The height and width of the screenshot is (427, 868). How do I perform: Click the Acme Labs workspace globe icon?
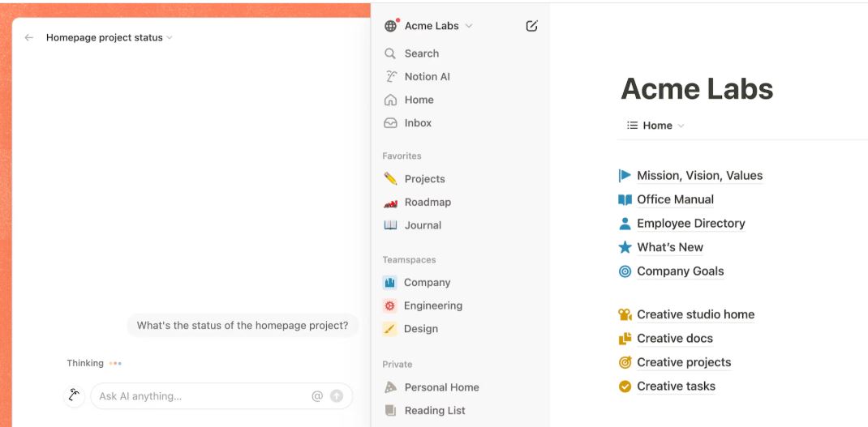pyautogui.click(x=391, y=26)
